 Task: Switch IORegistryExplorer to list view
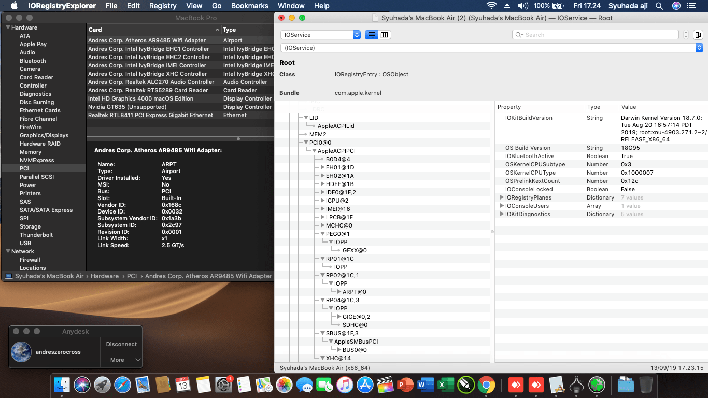371,35
